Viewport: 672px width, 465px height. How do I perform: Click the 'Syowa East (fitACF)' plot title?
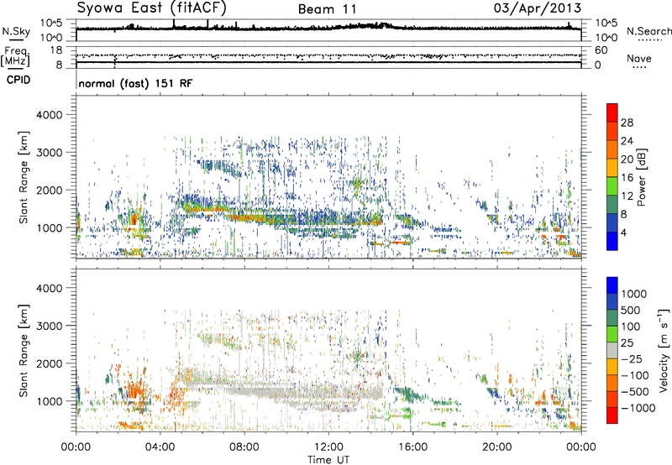coord(151,8)
